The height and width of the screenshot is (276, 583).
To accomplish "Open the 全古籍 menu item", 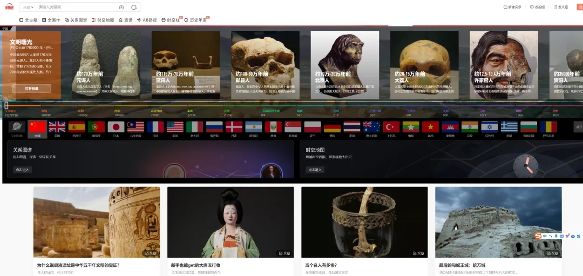I will pos(28,20).
